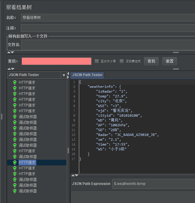This screenshot has width=195, height=203.
Task: Click the 察看结果树 panel title
Action: point(19,7)
